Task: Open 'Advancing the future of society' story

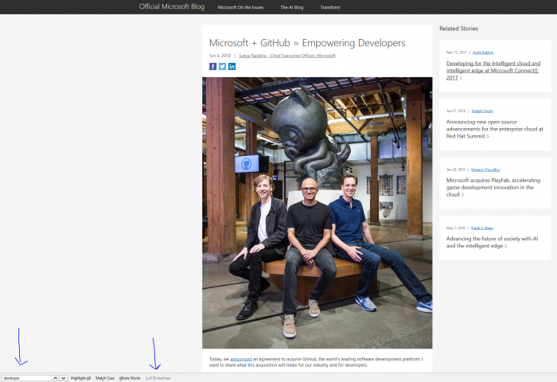Action: click(492, 243)
